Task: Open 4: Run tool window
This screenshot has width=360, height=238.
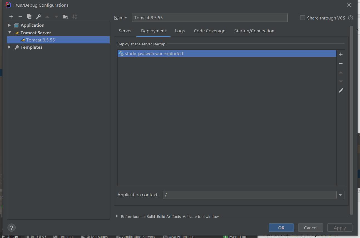Action: [10, 236]
